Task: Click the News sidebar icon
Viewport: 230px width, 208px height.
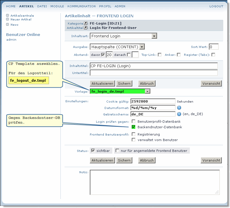Action: (x=8, y=25)
